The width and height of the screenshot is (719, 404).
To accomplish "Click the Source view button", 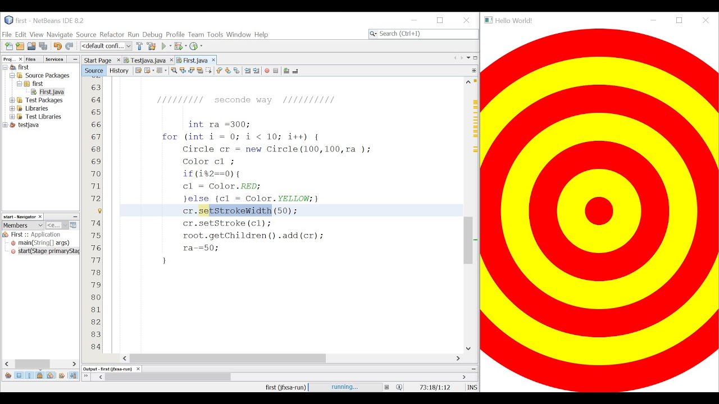I will pos(94,71).
